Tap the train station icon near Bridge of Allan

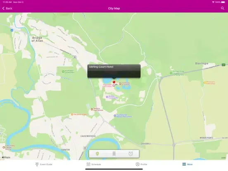tap(12, 30)
